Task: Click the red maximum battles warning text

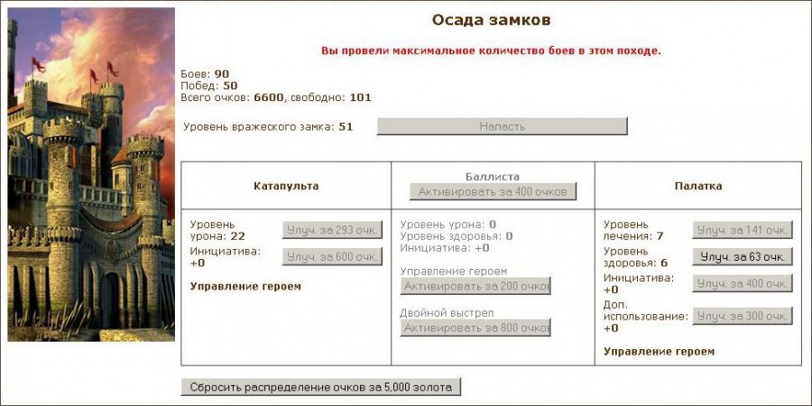Action: pyautogui.click(x=491, y=51)
